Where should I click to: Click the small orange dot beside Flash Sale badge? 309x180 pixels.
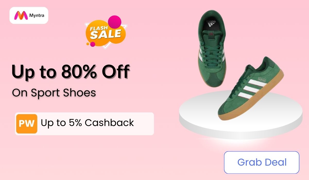(x=88, y=44)
